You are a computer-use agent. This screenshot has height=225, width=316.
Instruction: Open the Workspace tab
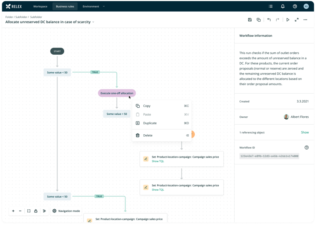[x=40, y=6]
